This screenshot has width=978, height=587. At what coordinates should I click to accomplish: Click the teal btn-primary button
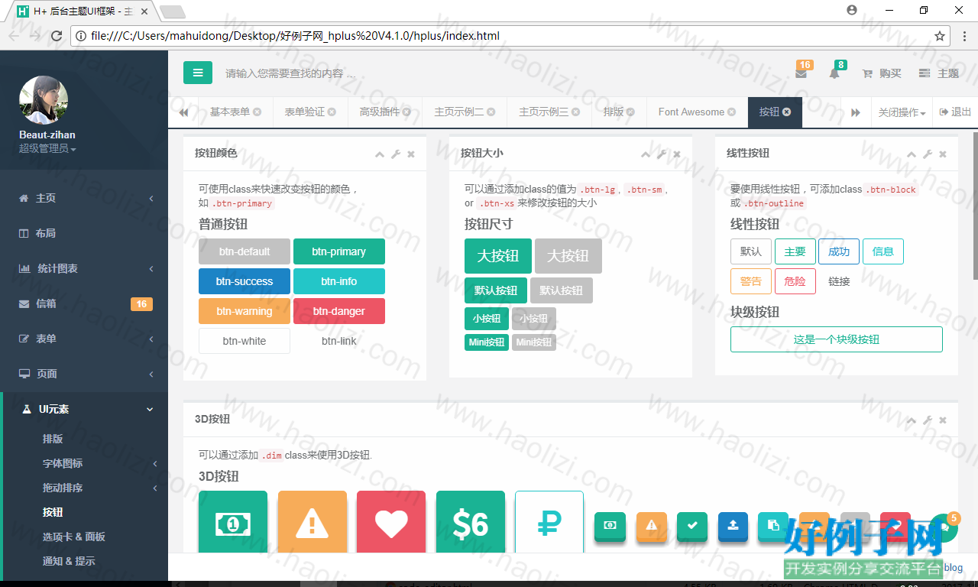(x=339, y=251)
